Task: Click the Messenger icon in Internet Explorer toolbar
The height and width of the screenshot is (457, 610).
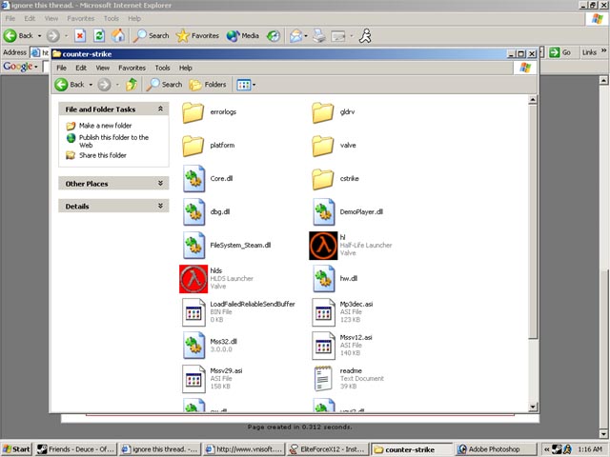Action: 365,36
